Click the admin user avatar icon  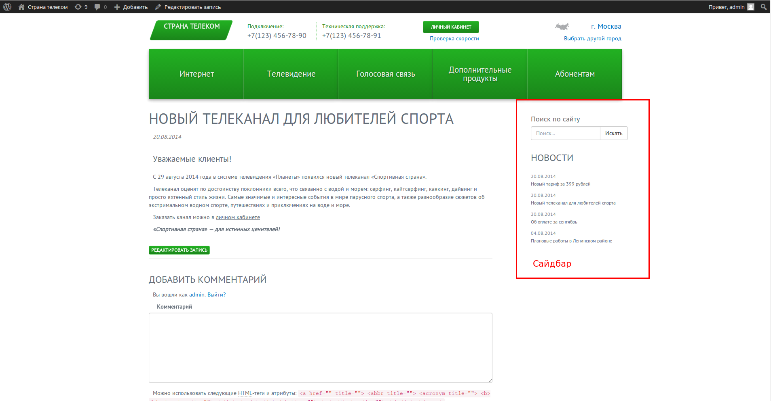coord(751,7)
